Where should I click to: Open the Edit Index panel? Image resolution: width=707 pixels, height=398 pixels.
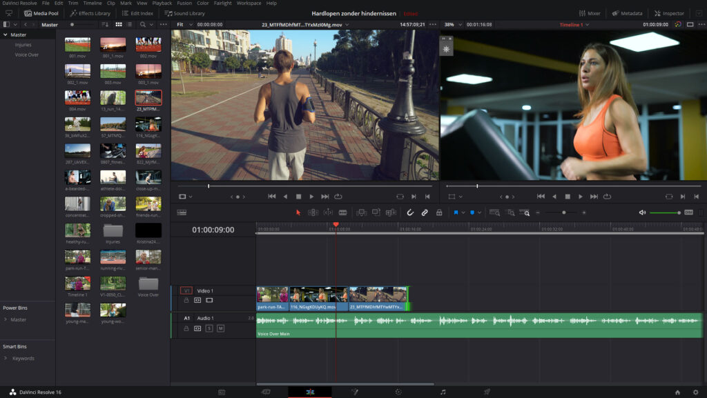click(137, 14)
